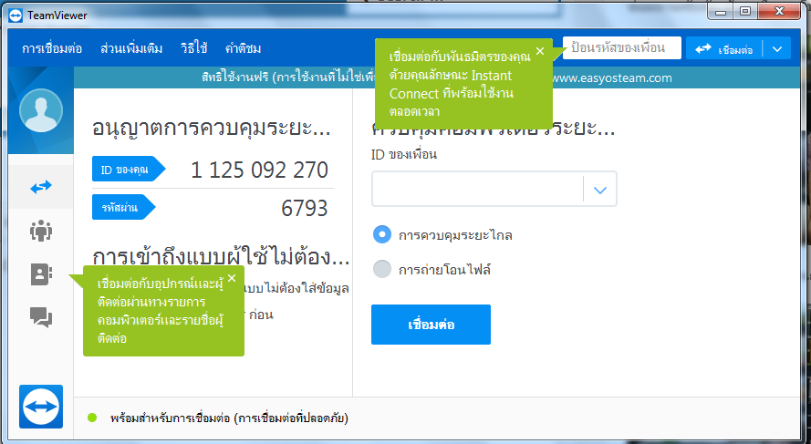Click the big blue เชื่อมต่อ button
Screen dimensions: 811x444
pyautogui.click(x=431, y=325)
